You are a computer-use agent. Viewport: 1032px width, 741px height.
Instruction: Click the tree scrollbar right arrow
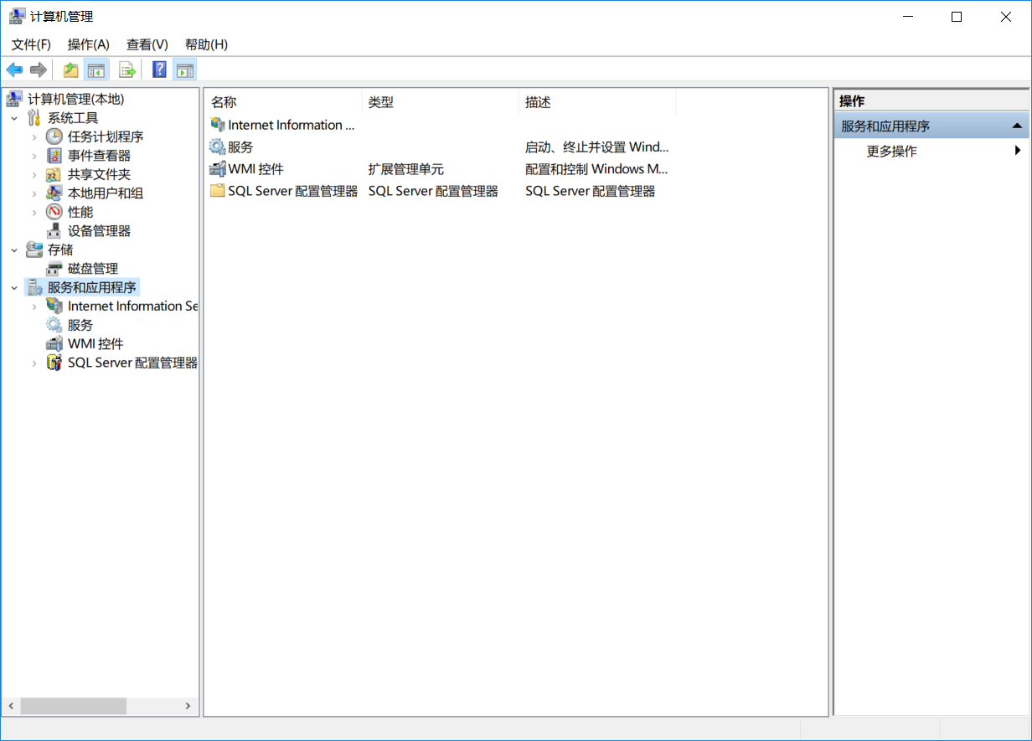pos(188,706)
